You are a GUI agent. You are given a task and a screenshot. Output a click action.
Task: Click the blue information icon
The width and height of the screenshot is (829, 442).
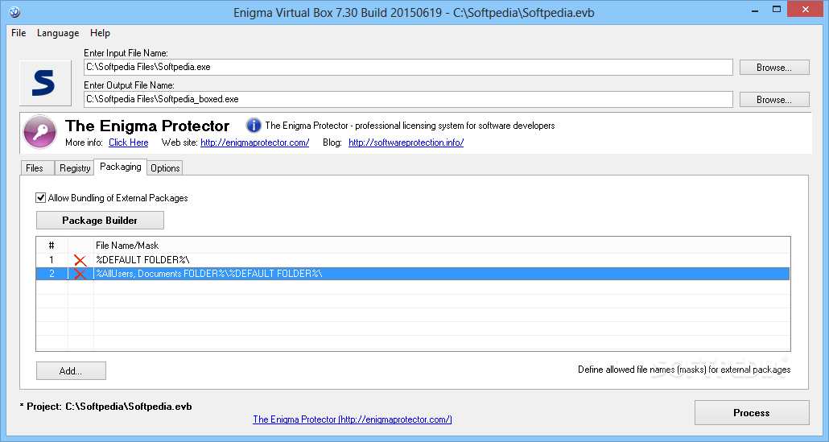pos(254,126)
